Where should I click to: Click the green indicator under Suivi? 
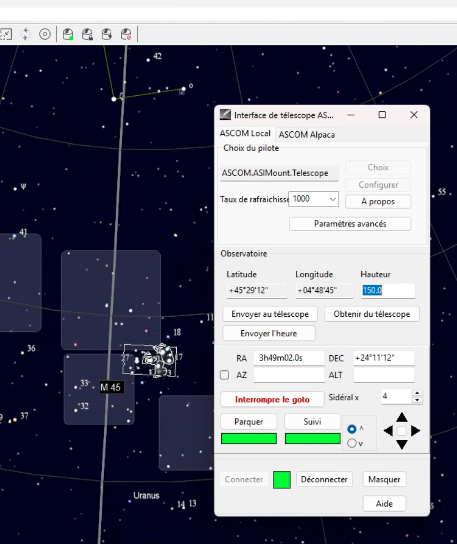pos(312,439)
